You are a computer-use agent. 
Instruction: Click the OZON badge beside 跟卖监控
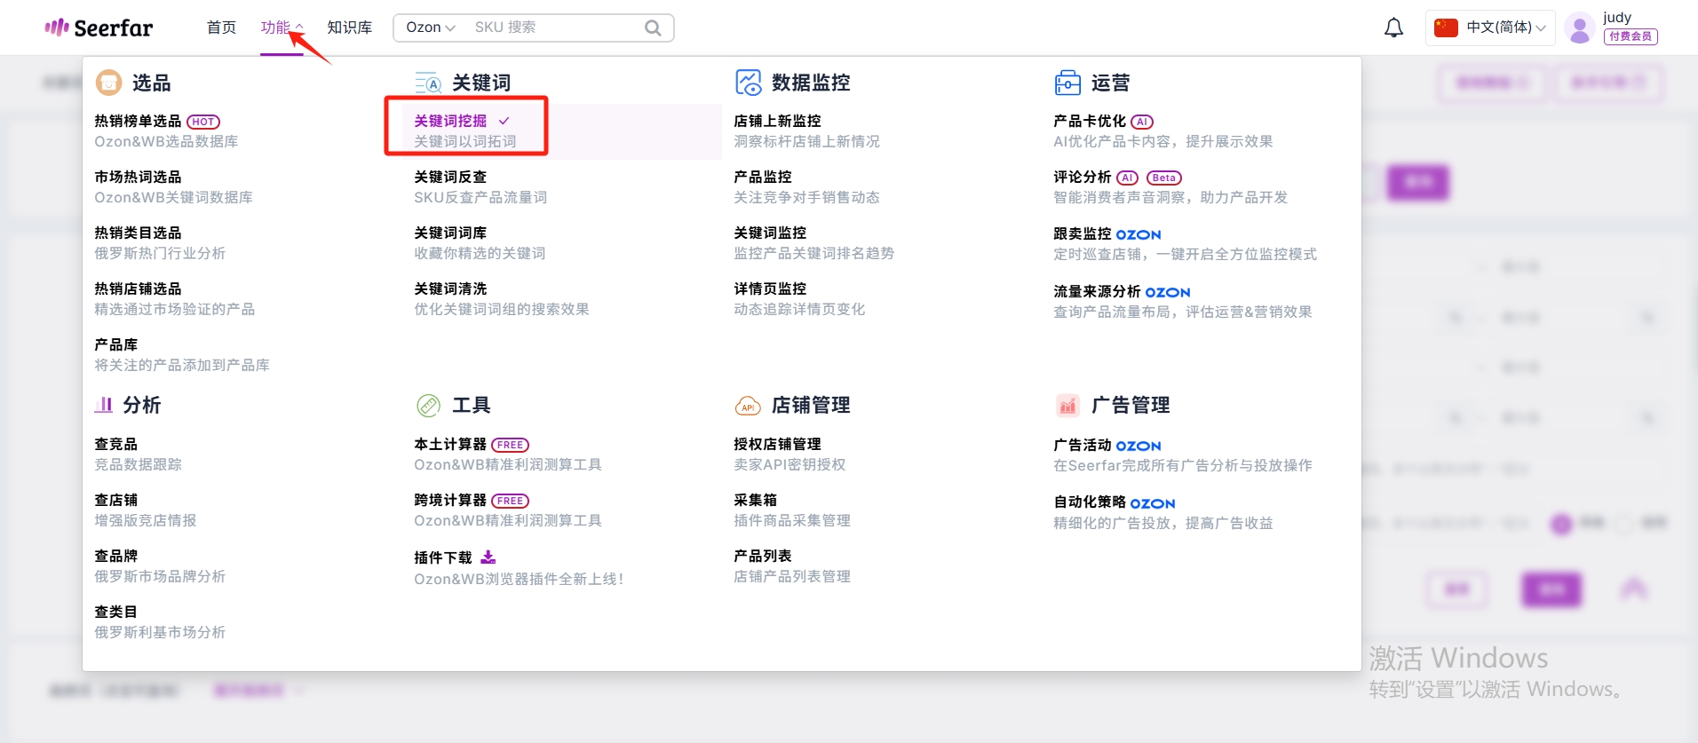1139,234
